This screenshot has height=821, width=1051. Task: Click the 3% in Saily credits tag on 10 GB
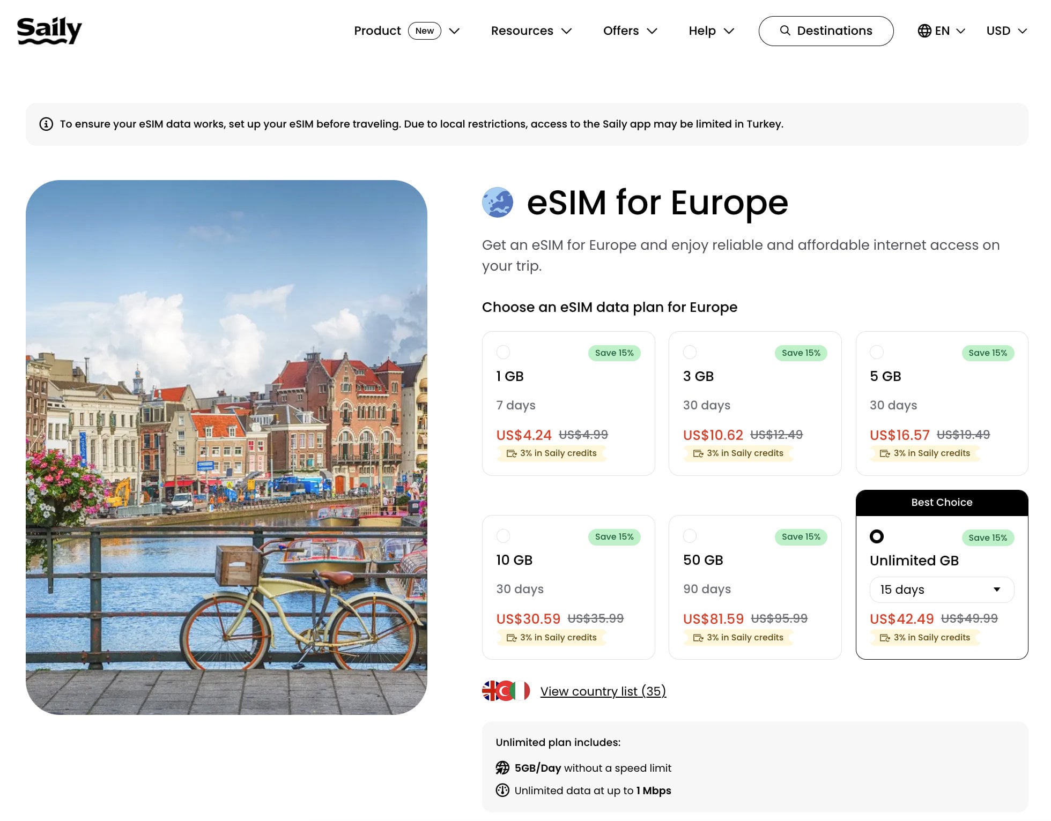coord(552,638)
